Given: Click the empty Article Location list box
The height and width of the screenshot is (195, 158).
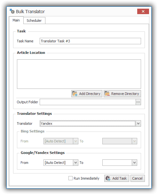Looking at the screenshot, I should point(79,74).
